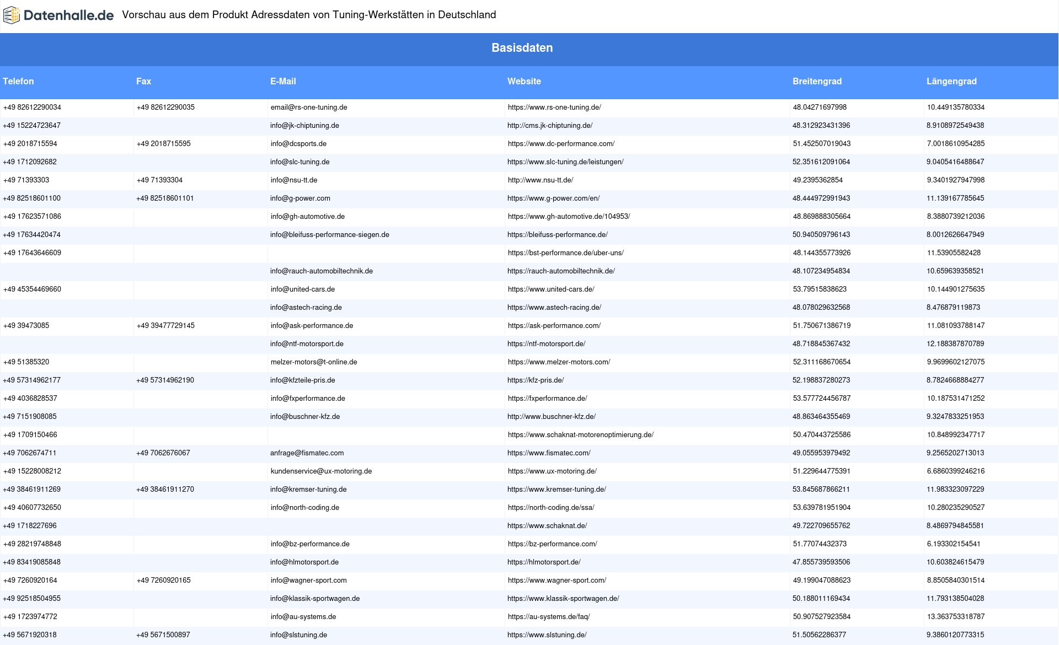The width and height of the screenshot is (1059, 645).
Task: Click melzer-motors@t-online.de email
Action: pyautogui.click(x=314, y=362)
